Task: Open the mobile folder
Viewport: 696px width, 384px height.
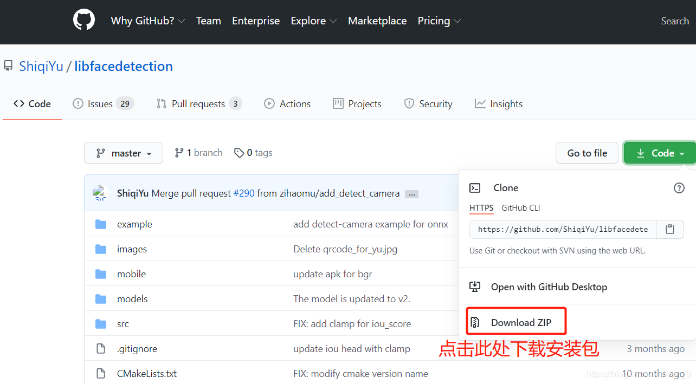Action: pyautogui.click(x=131, y=274)
